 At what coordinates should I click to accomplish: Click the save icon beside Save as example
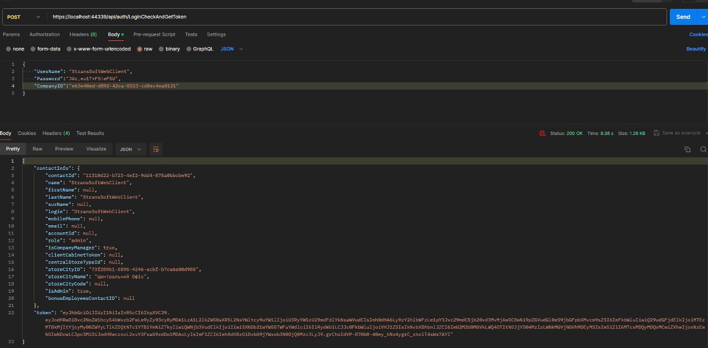point(656,133)
